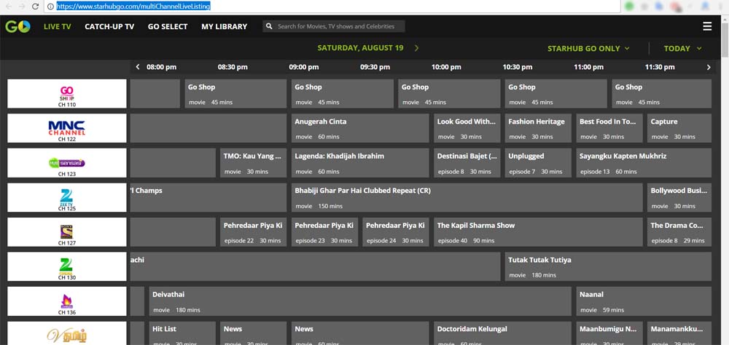The width and height of the screenshot is (729, 345).
Task: Select Look Good With... program
Action: pyautogui.click(x=467, y=128)
